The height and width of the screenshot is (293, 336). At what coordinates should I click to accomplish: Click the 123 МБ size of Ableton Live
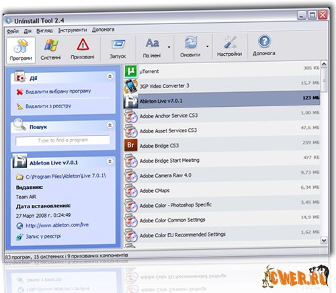pos(311,97)
